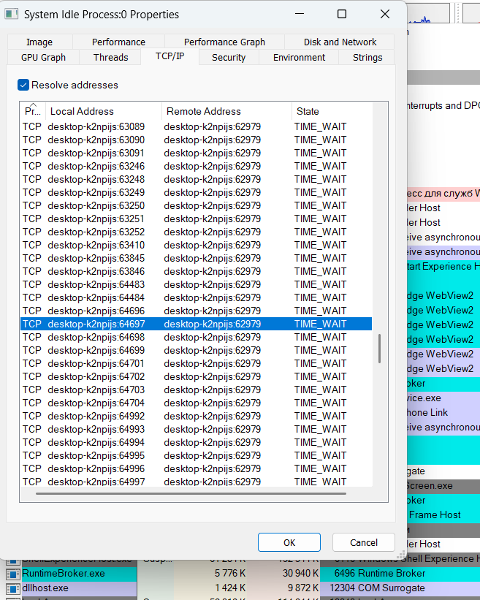Switch to the Environment tab
Viewport: 480px width, 600px height.
point(299,58)
